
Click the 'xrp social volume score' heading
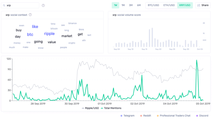127,15
